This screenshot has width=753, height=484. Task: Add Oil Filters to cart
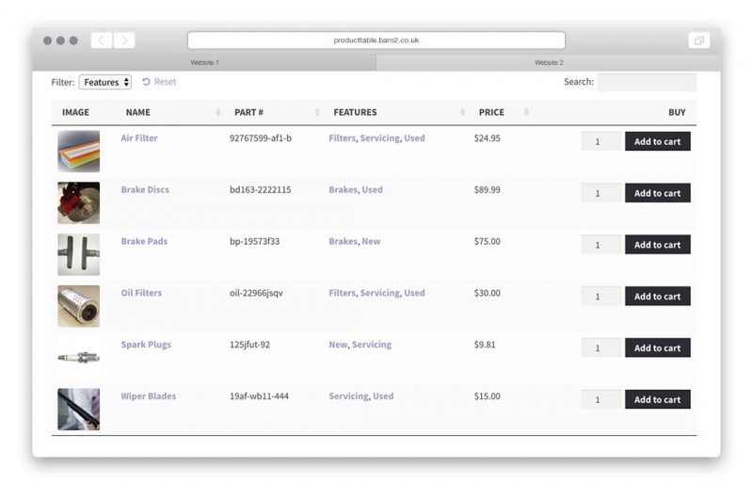coord(657,297)
